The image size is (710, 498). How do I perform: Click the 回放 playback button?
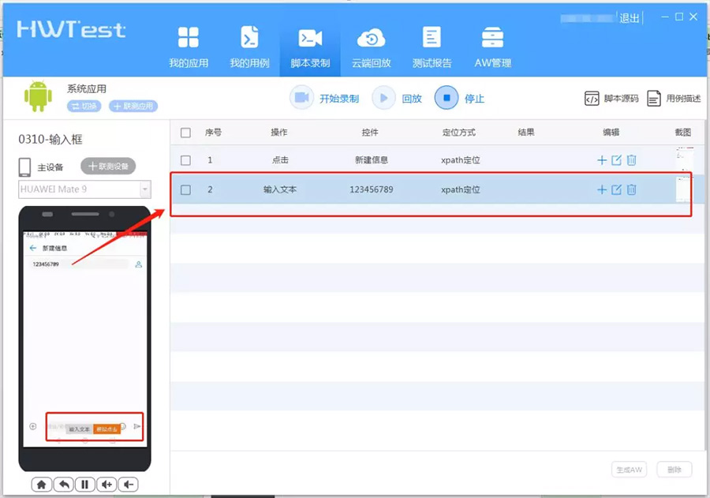coord(397,98)
